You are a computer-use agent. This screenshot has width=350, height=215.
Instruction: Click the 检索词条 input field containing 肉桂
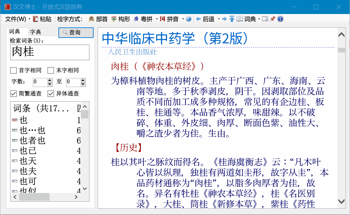coord(50,52)
